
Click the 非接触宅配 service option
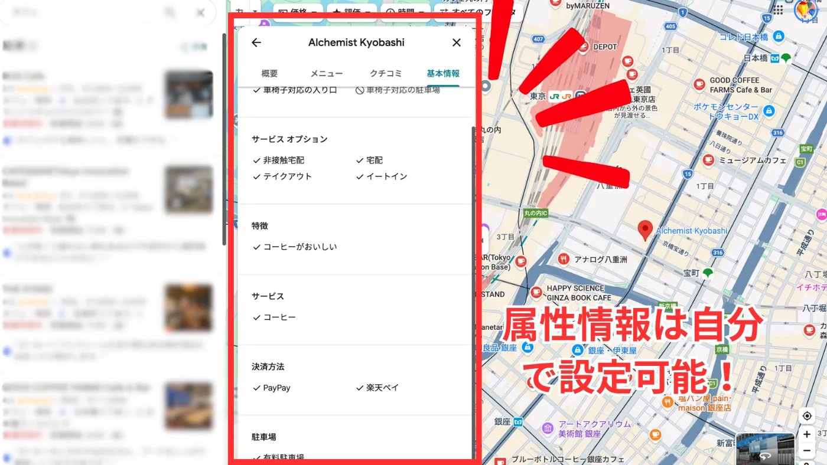tap(278, 160)
